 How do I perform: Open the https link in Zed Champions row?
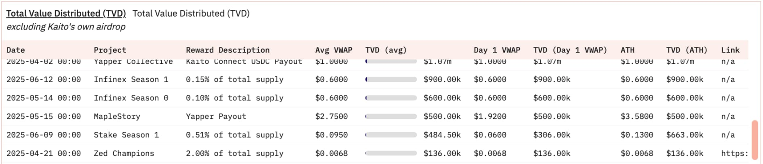point(735,153)
